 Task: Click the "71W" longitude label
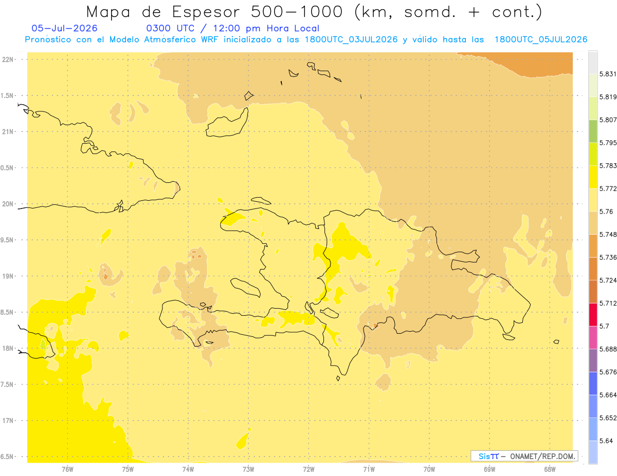pos(369,469)
